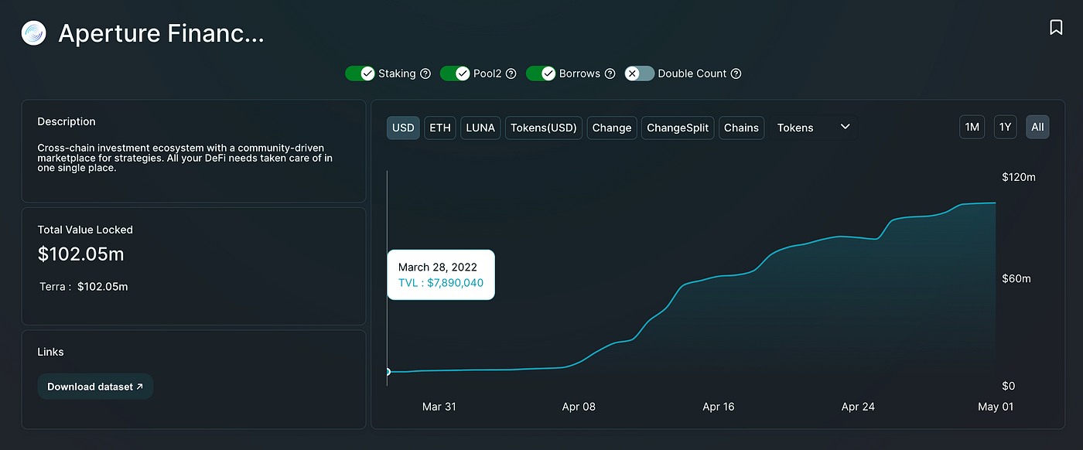Open the Double Count help question-mark icon
1083x450 pixels.
[x=736, y=73]
